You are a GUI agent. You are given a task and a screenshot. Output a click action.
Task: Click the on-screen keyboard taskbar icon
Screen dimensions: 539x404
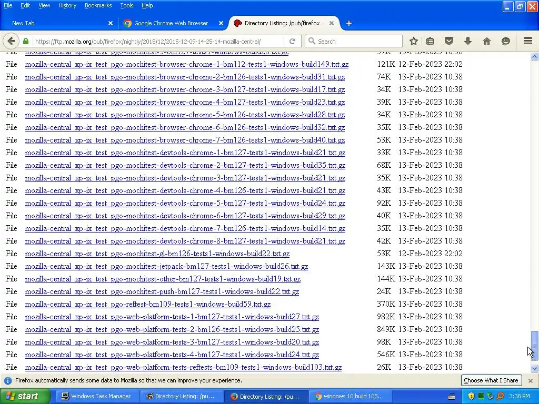452,397
